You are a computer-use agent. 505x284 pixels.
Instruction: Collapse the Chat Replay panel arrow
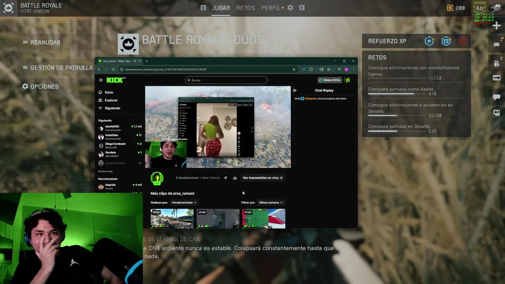pyautogui.click(x=294, y=90)
